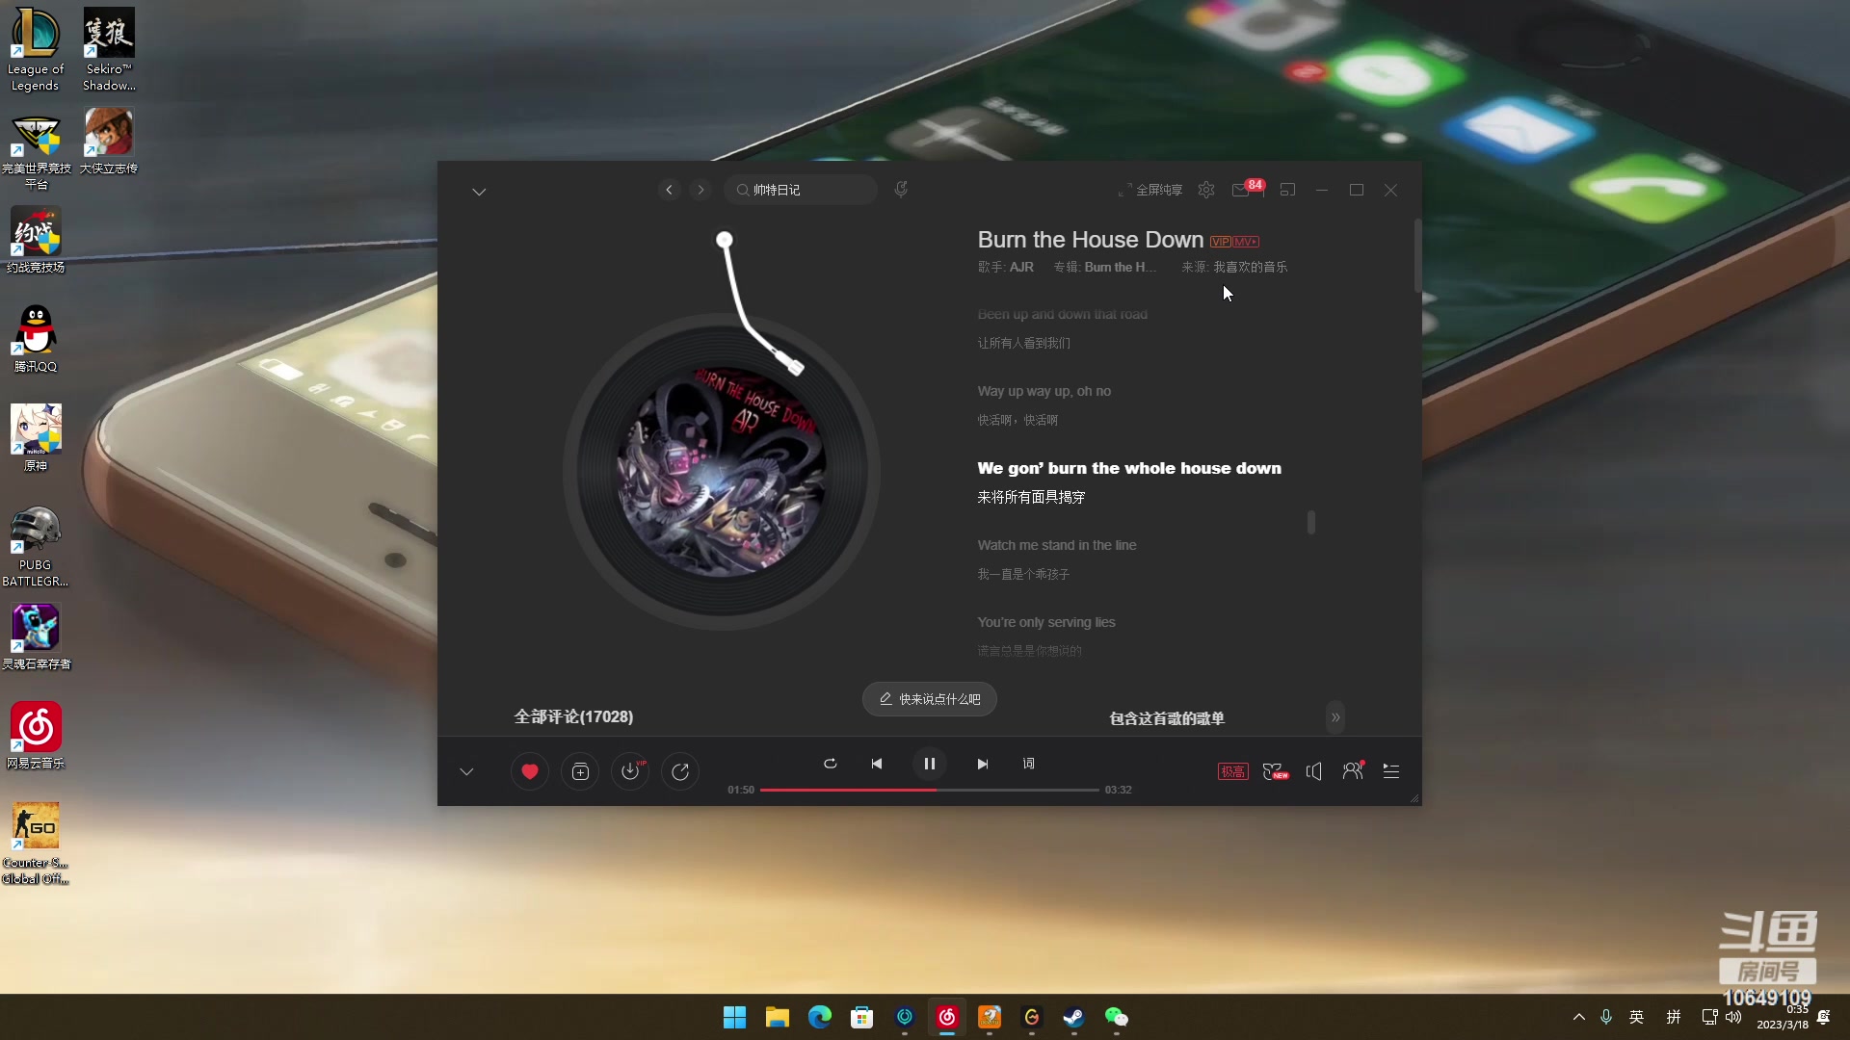This screenshot has width=1850, height=1040.
Task: Click the VIP download icon
Action: 630,771
